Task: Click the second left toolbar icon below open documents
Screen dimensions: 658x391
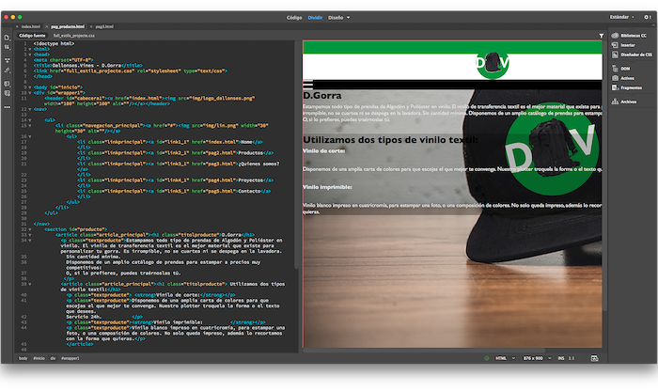Action: pos(8,47)
